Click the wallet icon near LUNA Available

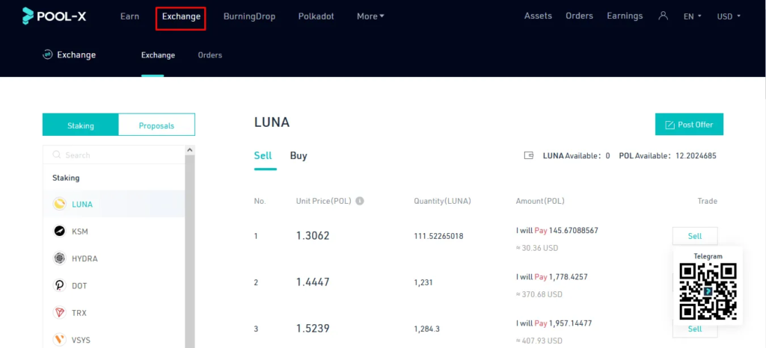(x=529, y=156)
